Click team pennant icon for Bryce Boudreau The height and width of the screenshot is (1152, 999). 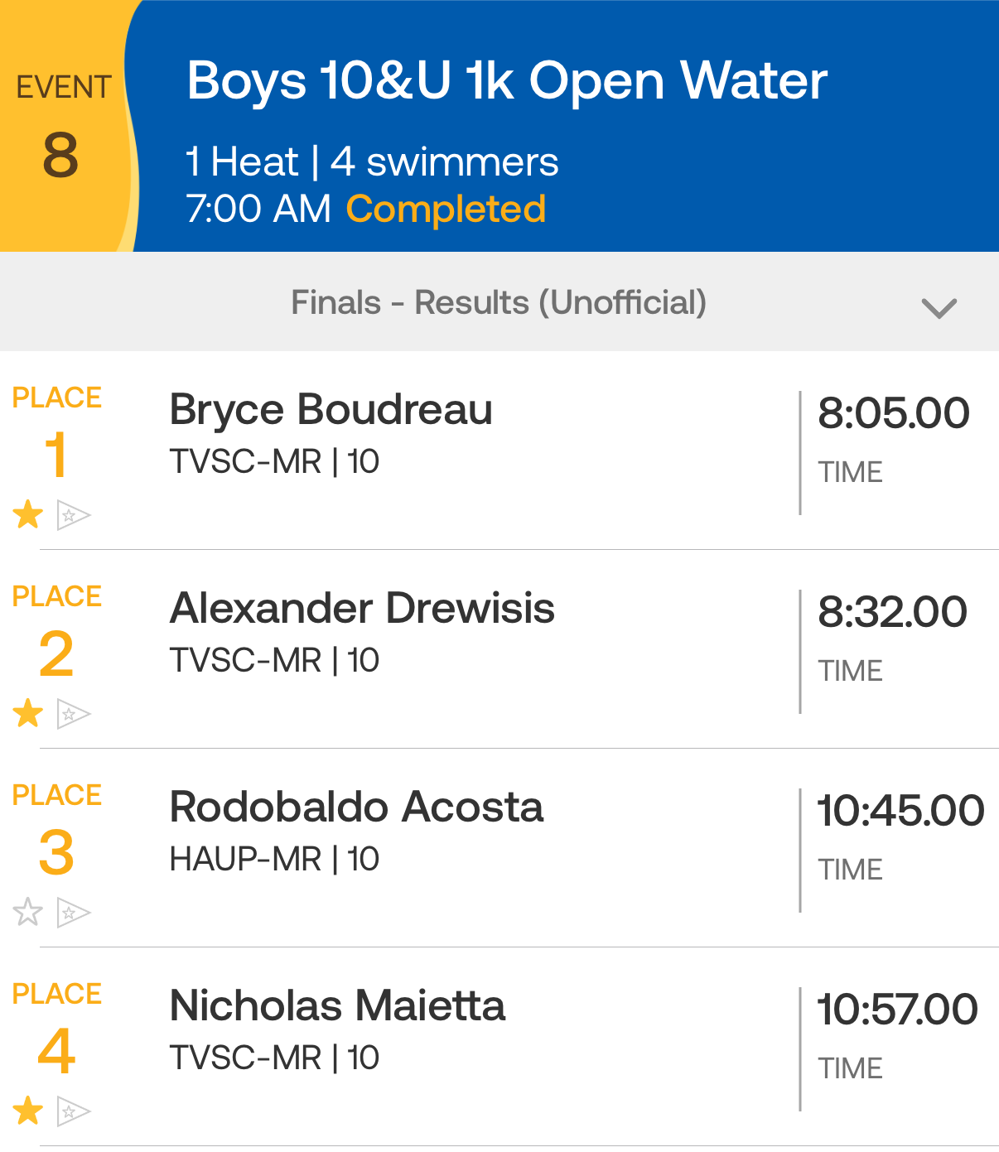73,515
